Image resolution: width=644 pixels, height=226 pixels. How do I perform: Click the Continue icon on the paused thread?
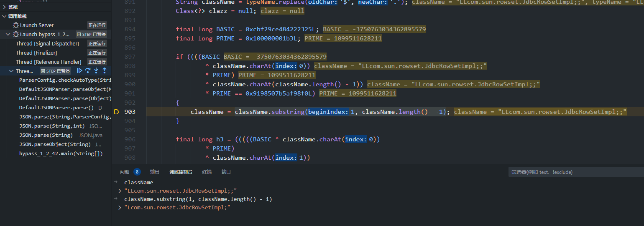pyautogui.click(x=79, y=71)
